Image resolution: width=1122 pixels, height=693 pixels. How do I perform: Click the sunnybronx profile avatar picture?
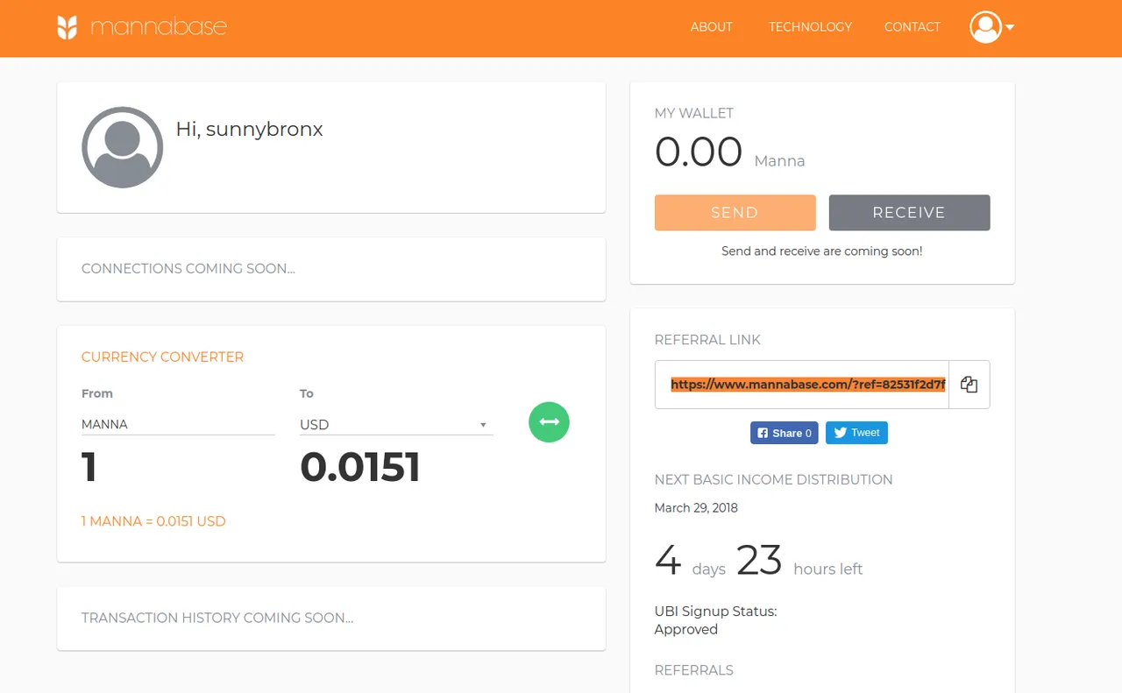tap(122, 147)
